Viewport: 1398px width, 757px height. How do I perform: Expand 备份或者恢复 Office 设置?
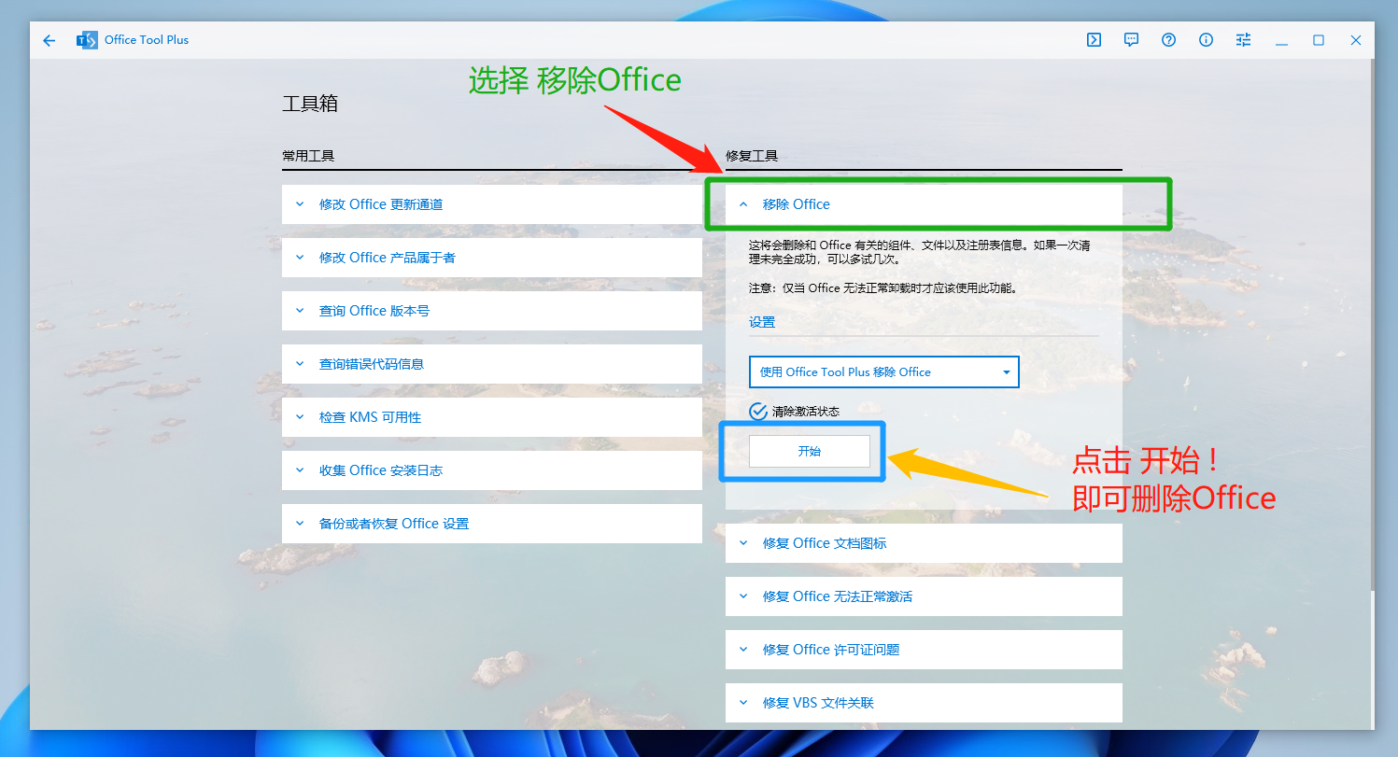point(492,524)
